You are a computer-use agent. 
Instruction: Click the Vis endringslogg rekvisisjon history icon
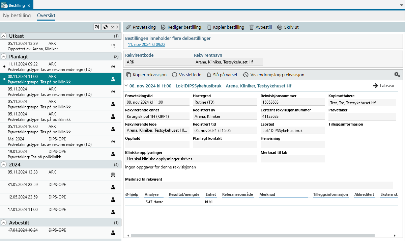coord(245,75)
